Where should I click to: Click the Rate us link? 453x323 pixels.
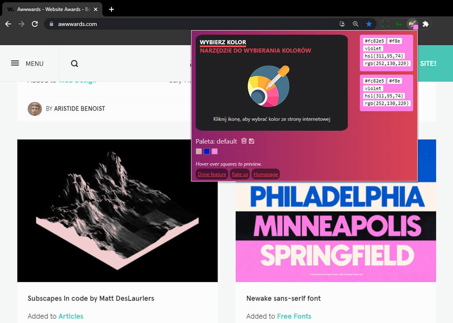[239, 174]
